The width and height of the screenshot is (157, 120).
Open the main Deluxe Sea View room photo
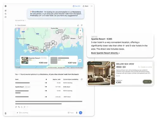click(99, 73)
